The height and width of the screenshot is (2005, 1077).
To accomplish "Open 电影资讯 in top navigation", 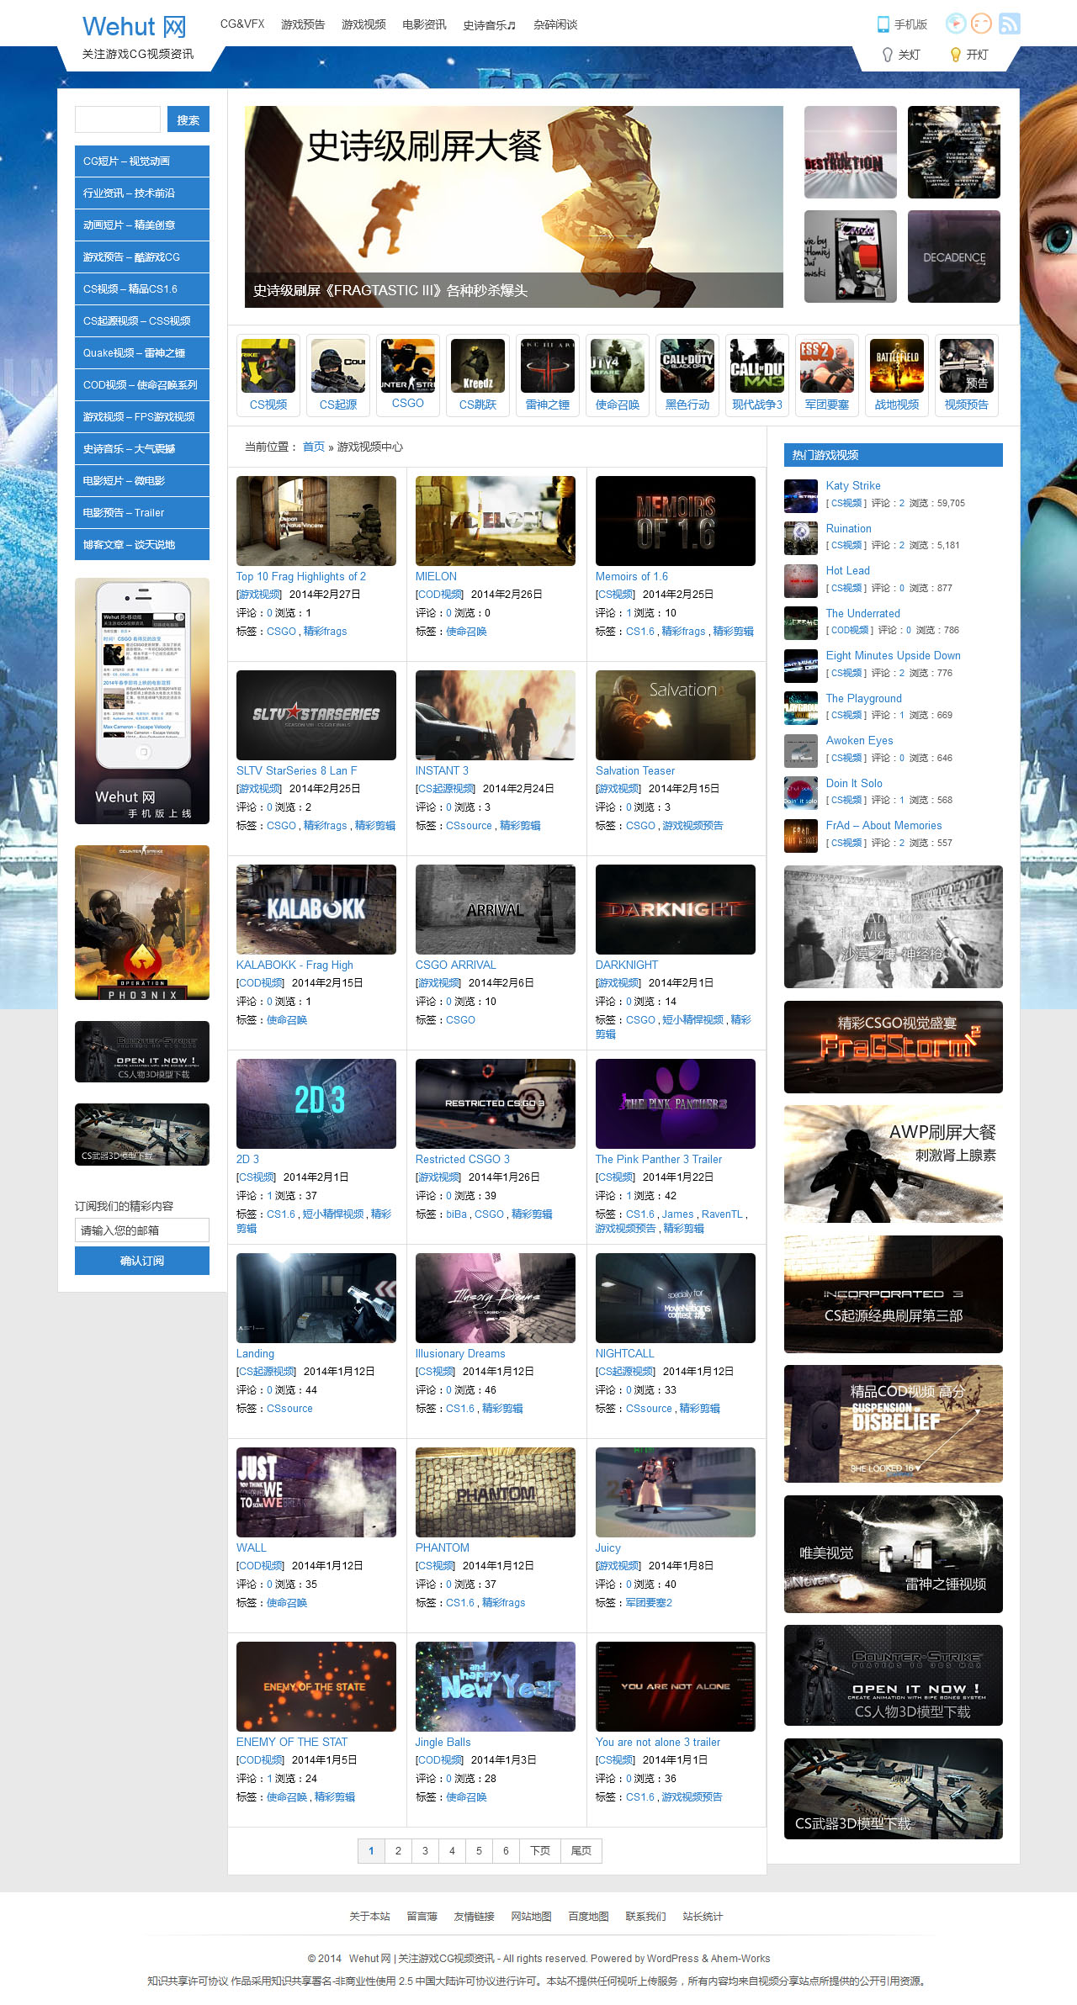I will tap(424, 24).
